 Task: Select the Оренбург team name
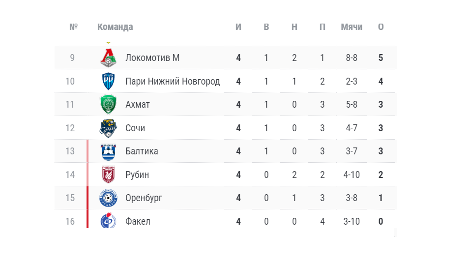pyautogui.click(x=144, y=198)
